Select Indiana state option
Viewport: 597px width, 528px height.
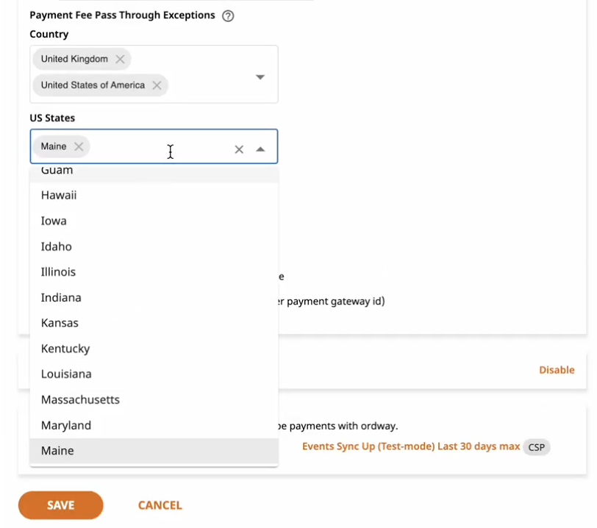point(154,298)
